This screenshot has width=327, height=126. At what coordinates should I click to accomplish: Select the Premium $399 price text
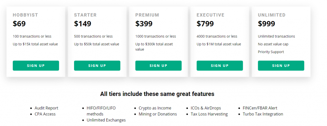[x=144, y=24]
